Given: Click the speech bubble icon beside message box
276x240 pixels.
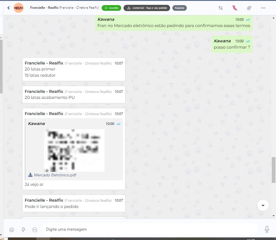Looking at the screenshot, I should coord(35,229).
